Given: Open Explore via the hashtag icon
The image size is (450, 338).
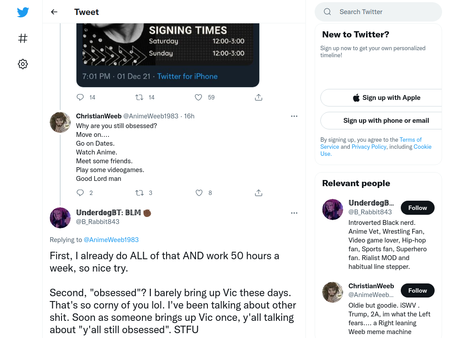Looking at the screenshot, I should 23,38.
